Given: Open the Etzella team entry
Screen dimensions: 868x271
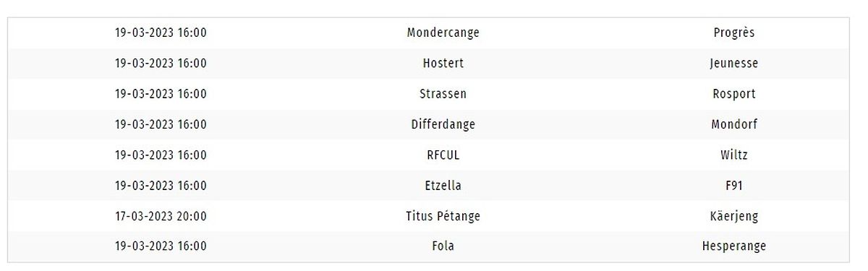Looking at the screenshot, I should (443, 186).
